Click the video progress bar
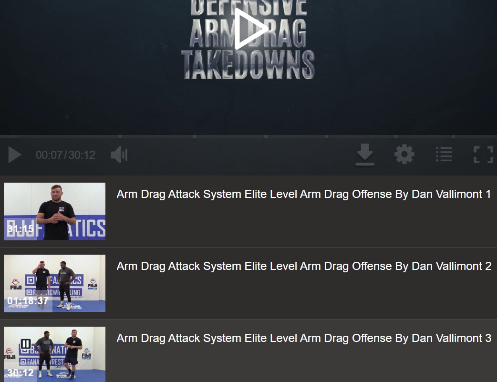Image resolution: width=497 pixels, height=382 pixels. (x=248, y=137)
